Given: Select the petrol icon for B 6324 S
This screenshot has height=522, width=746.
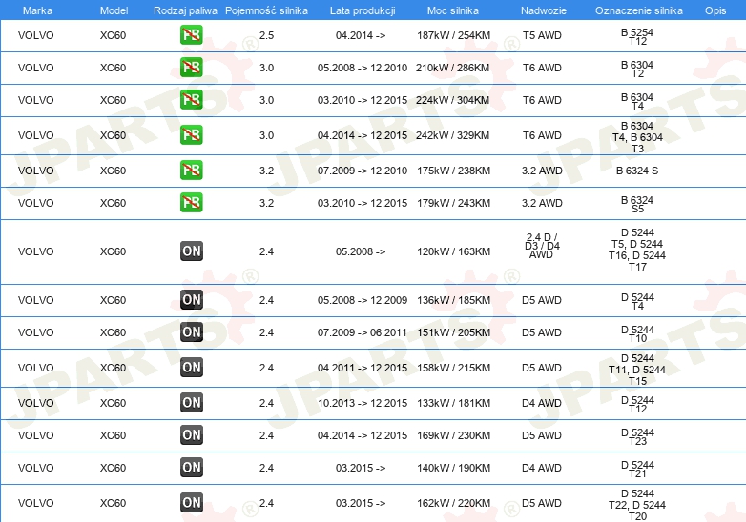Looking at the screenshot, I should (x=191, y=171).
